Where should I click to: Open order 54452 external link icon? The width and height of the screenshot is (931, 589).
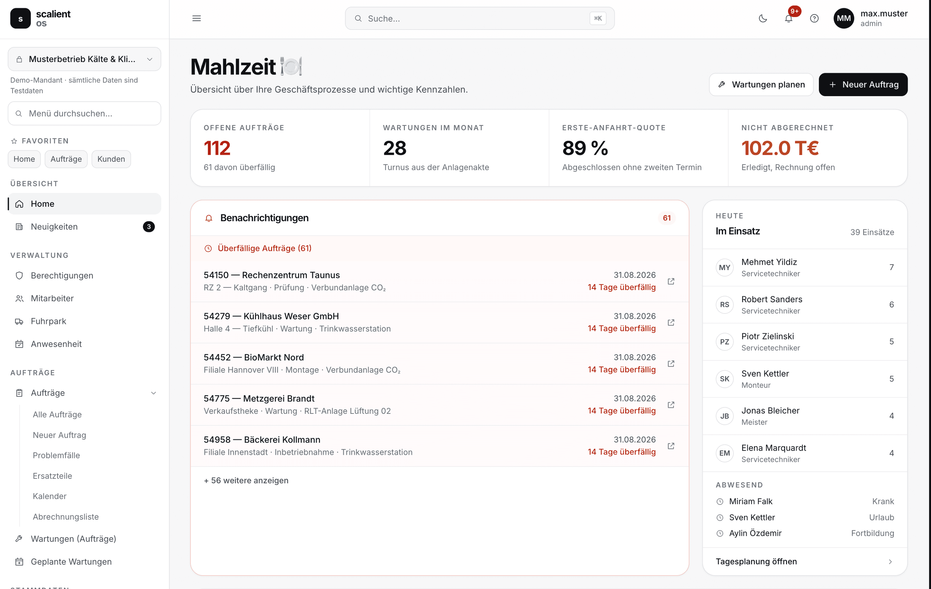click(x=671, y=363)
